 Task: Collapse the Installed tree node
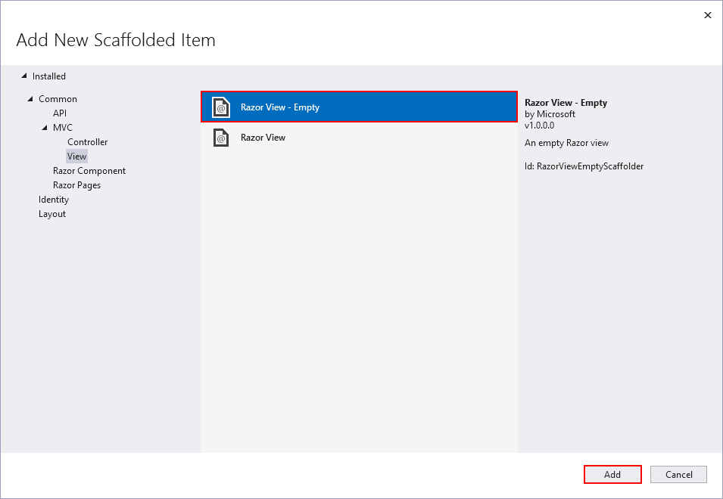(24, 76)
